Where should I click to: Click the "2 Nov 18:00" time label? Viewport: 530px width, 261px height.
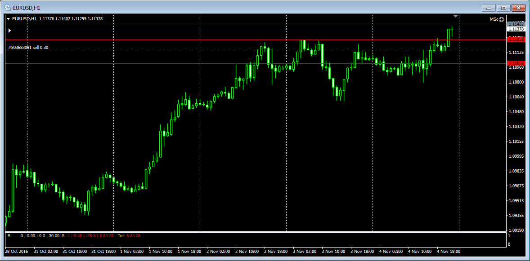pyautogui.click(x=276, y=252)
